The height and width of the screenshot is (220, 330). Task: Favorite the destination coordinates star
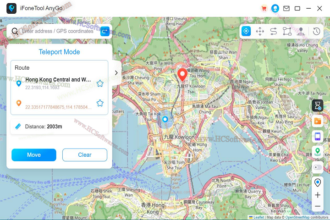coord(100,103)
